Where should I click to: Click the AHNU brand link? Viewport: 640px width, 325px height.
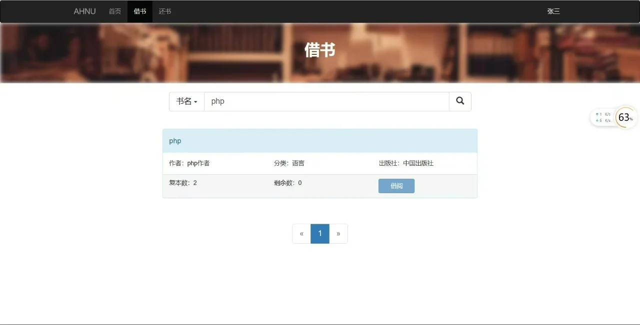pyautogui.click(x=84, y=11)
